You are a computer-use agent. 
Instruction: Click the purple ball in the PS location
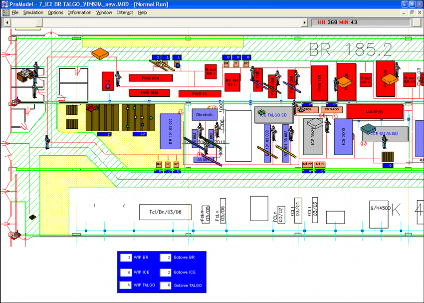(108, 86)
